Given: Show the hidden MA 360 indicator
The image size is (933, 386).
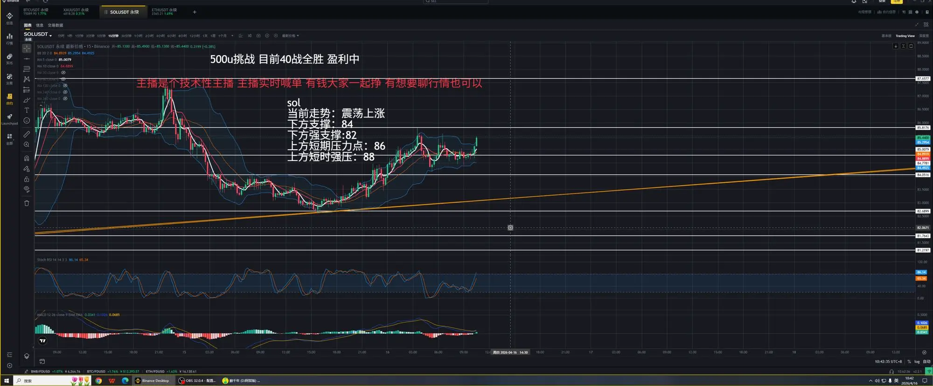Looking at the screenshot, I should pos(65,99).
